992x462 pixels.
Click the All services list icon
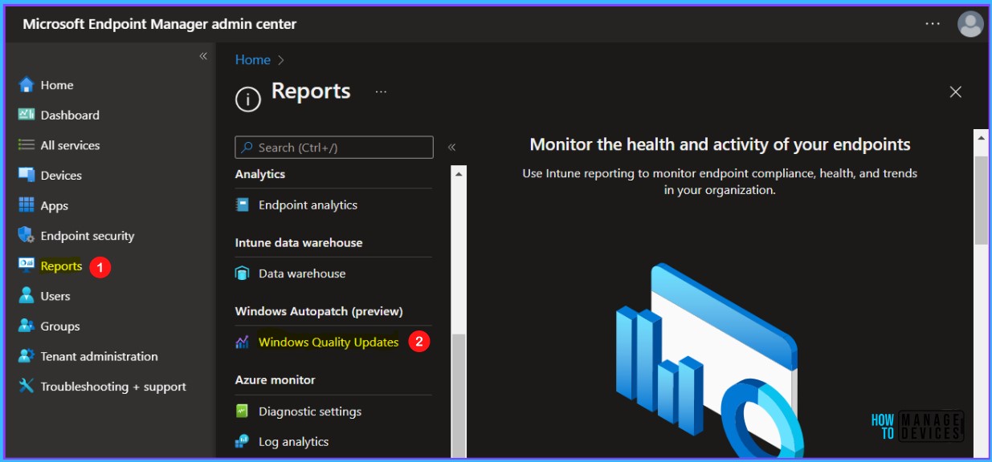click(26, 145)
